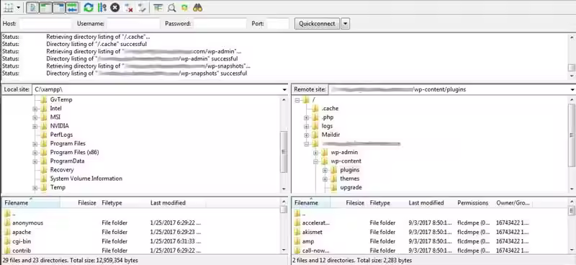Refresh the file and folder lists
Image resolution: width=576 pixels, height=265 pixels.
point(88,7)
